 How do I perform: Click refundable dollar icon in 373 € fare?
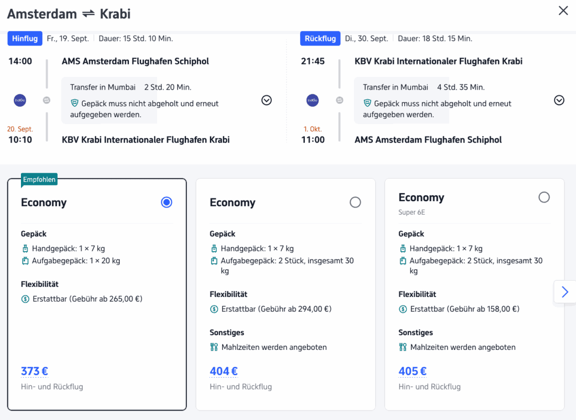coord(25,299)
